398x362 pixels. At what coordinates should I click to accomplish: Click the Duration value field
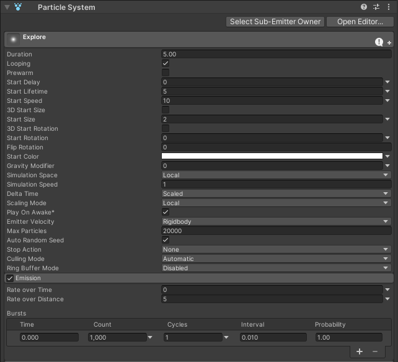pyautogui.click(x=276, y=54)
